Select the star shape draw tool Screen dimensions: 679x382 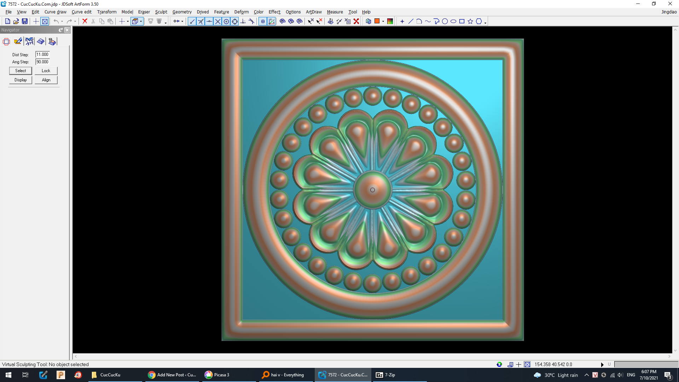pos(470,21)
